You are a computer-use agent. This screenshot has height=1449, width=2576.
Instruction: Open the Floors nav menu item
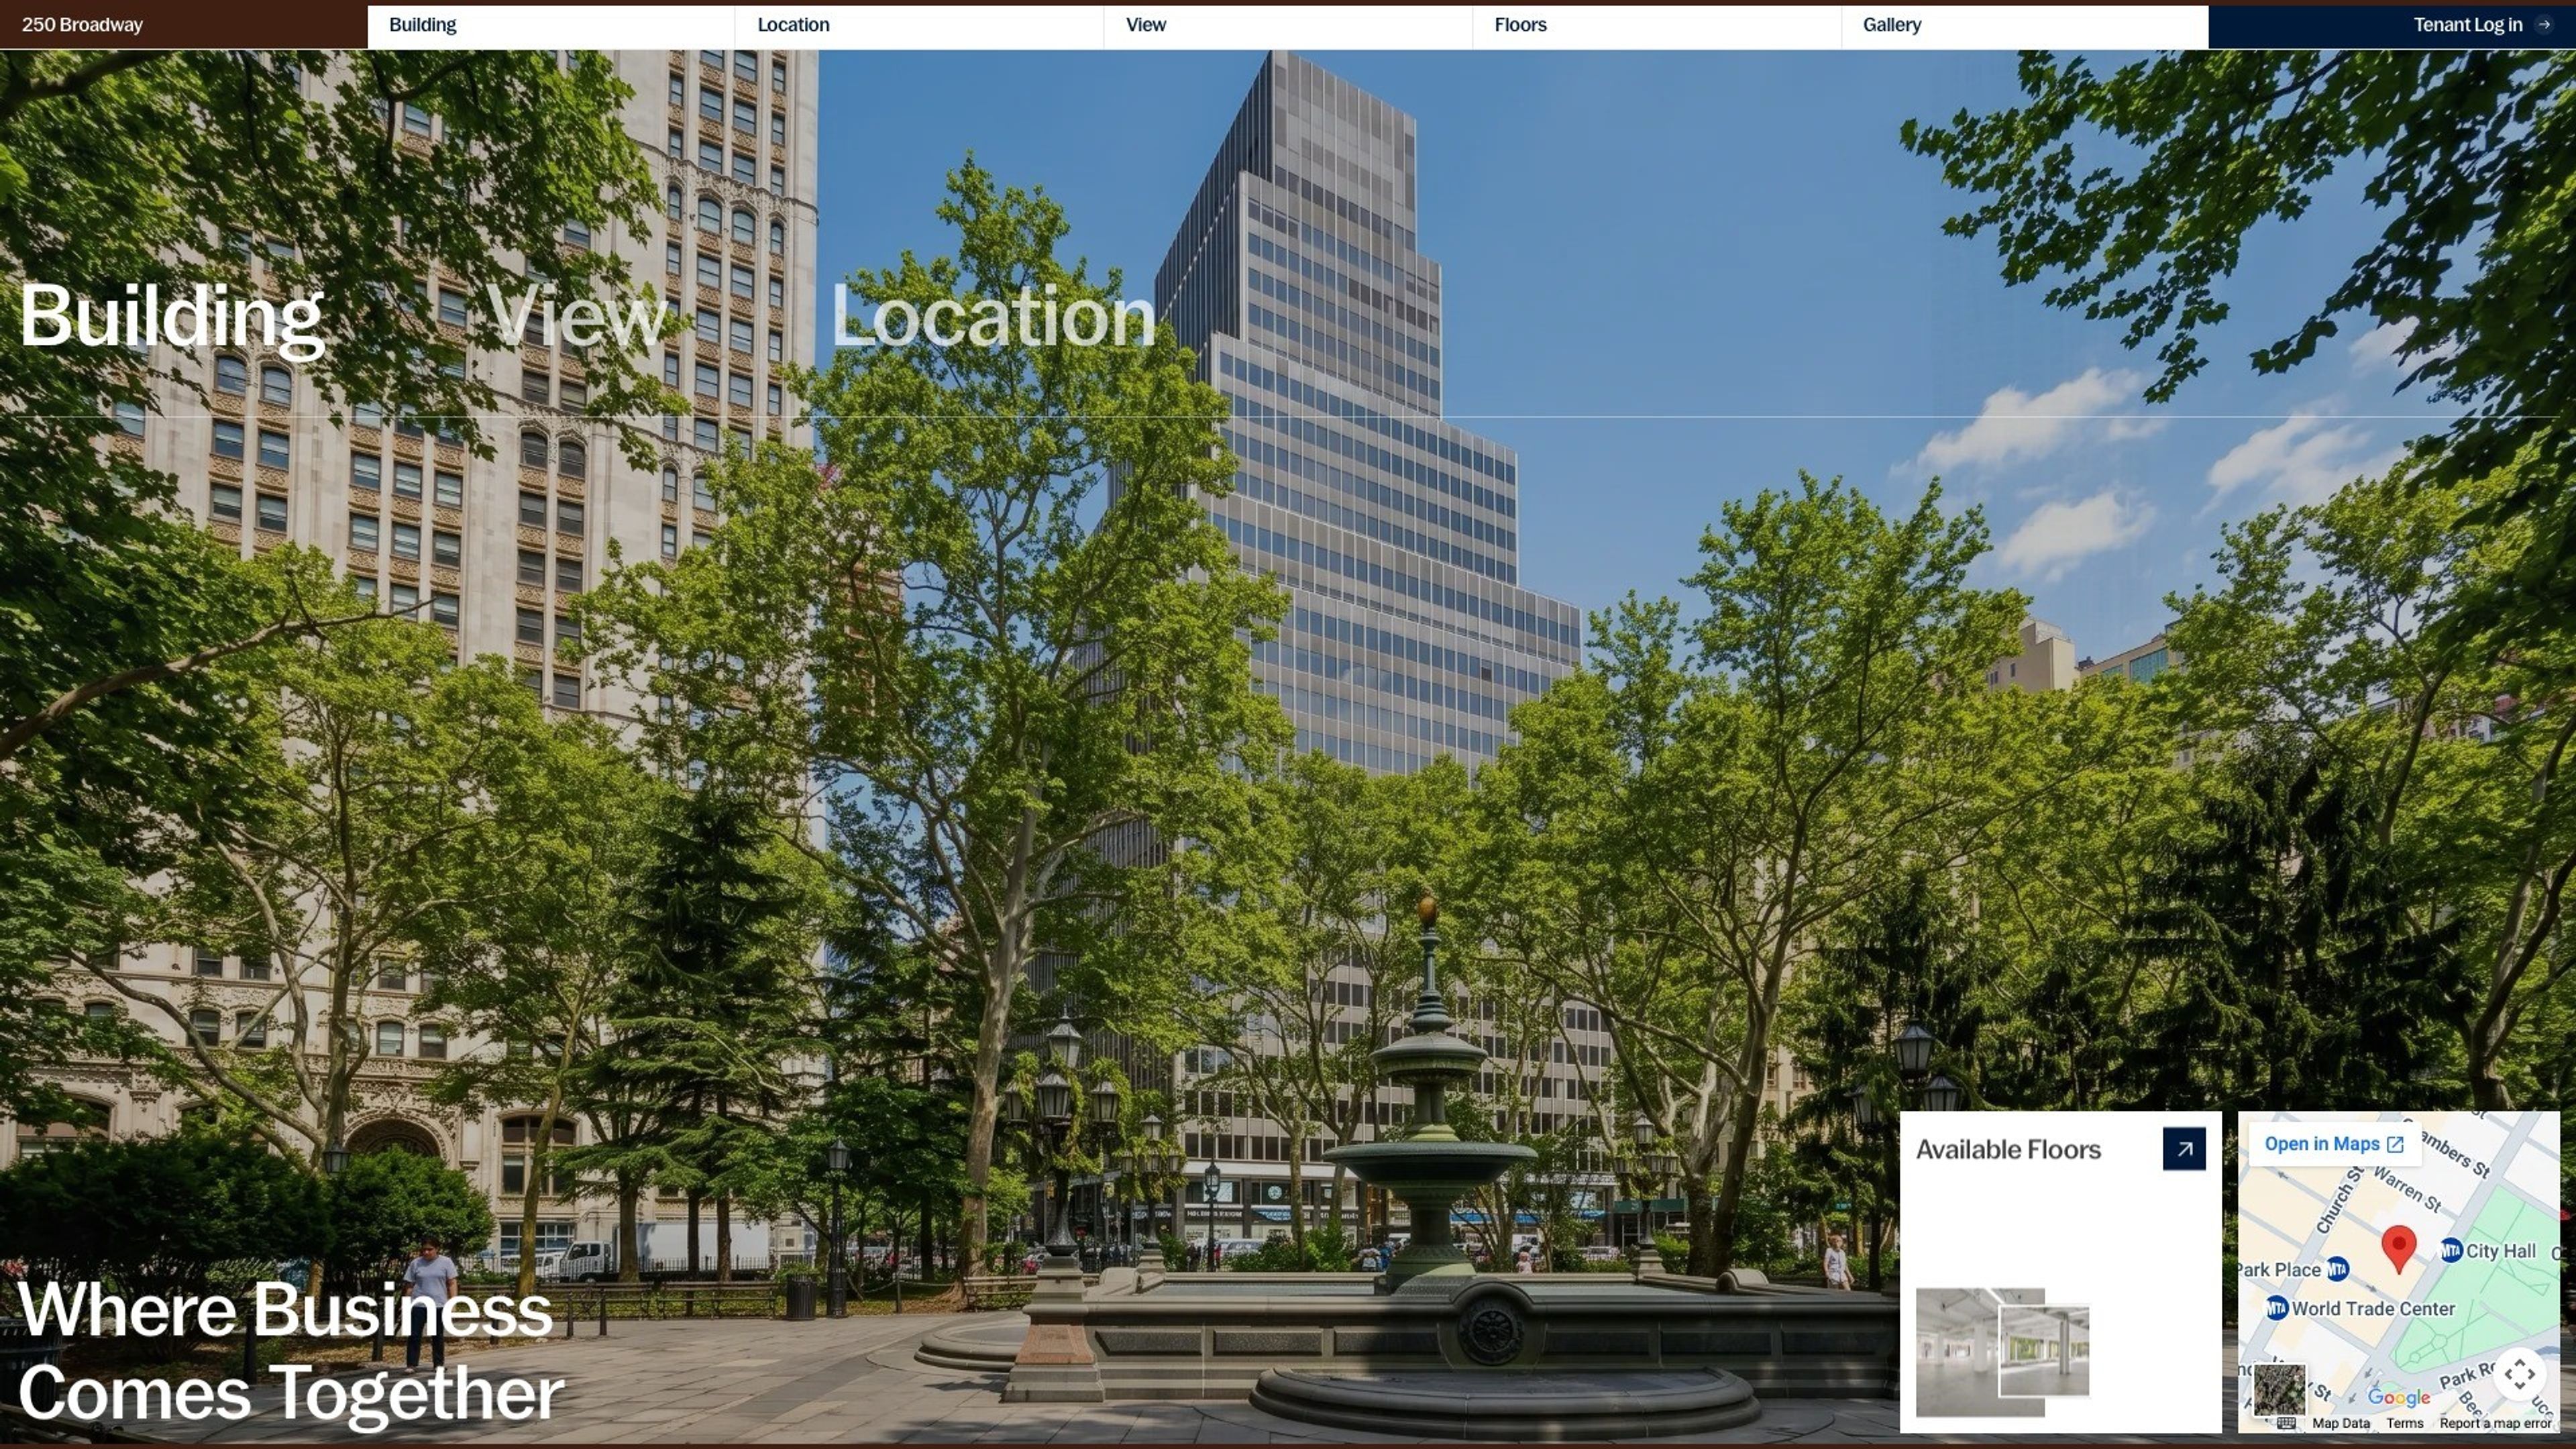pyautogui.click(x=1657, y=26)
